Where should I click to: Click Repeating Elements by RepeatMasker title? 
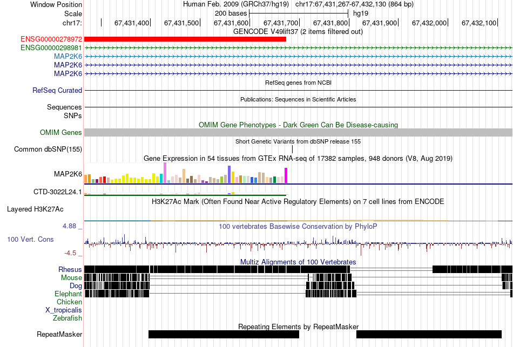(299, 326)
